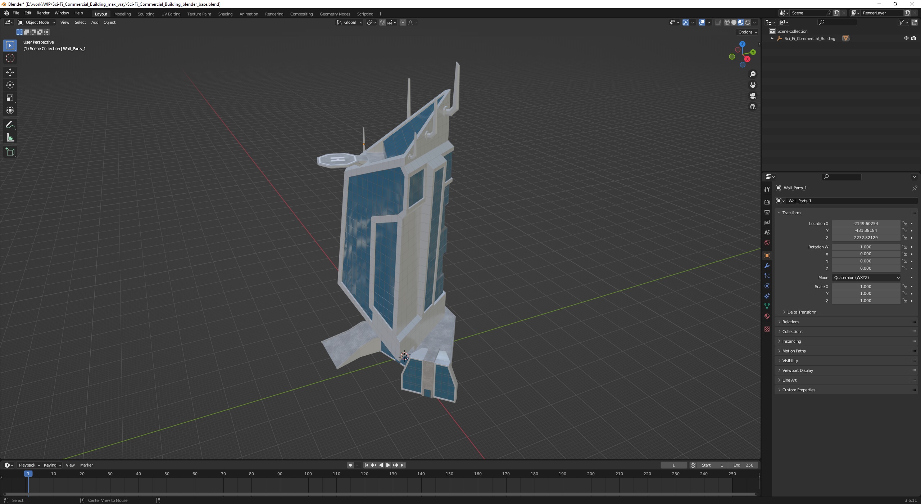The image size is (921, 504).
Task: Open the Render menu
Action: tap(43, 13)
